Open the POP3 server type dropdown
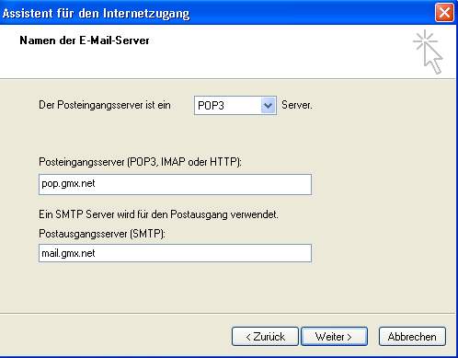458x358 pixels. pyautogui.click(x=235, y=106)
